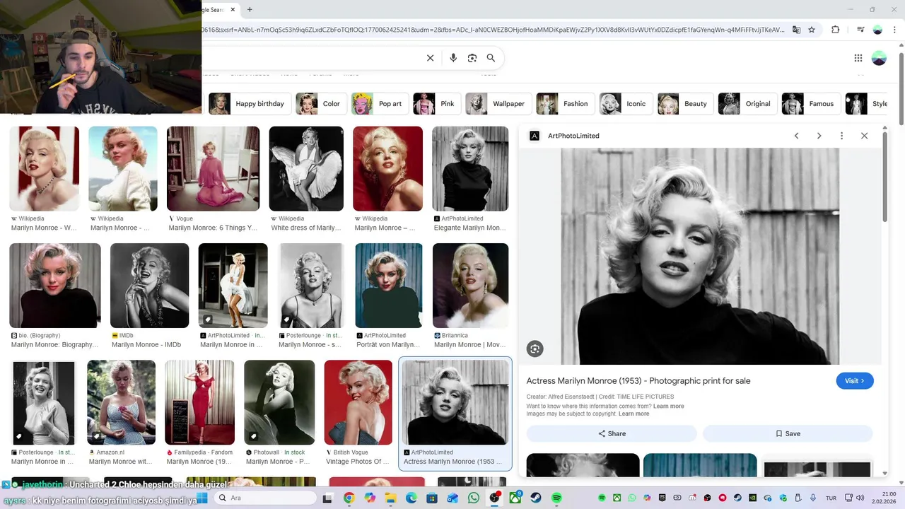Screen dimensions: 905x509
Task: Open Photowall in-stock portrait thumbnail
Action: click(x=279, y=402)
